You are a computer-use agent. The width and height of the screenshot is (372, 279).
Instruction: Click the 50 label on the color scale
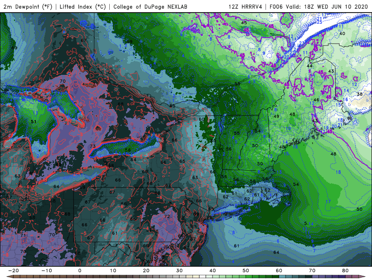pyautogui.click(x=246, y=271)
